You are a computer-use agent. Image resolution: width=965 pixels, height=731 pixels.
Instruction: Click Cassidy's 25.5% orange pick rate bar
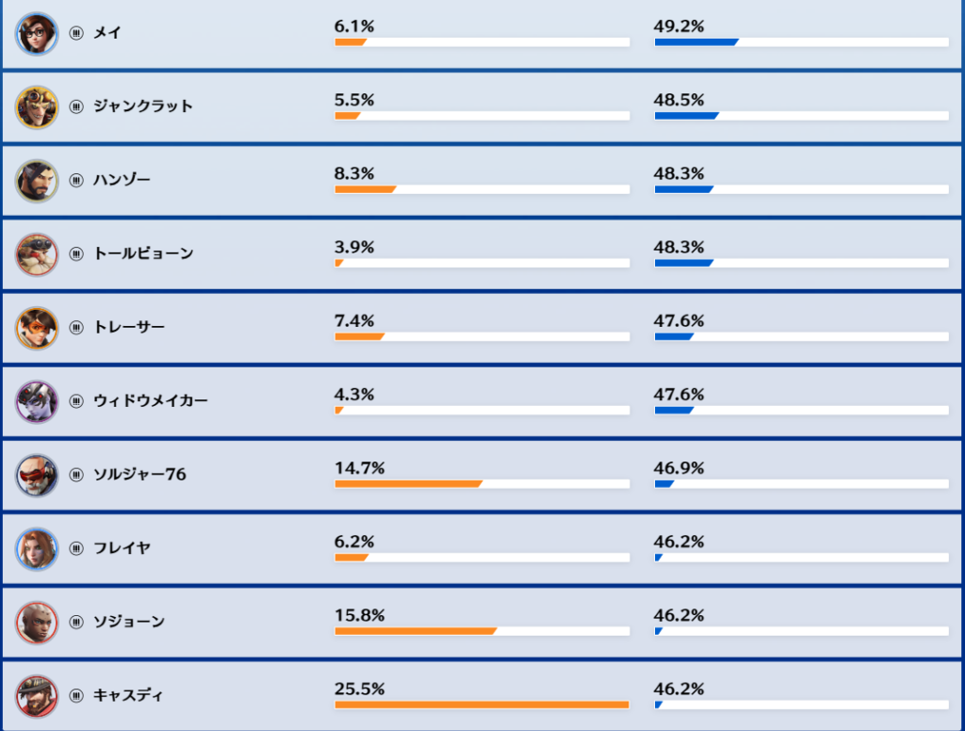pos(481,705)
